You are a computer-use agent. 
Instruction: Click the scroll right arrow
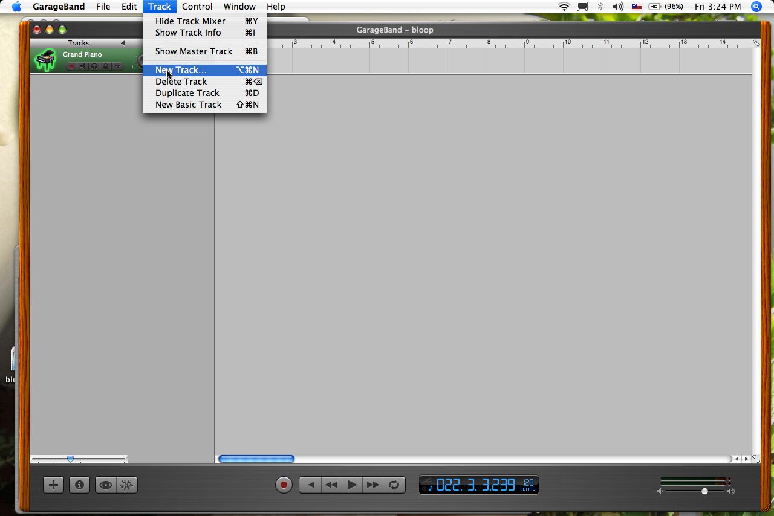pos(746,459)
